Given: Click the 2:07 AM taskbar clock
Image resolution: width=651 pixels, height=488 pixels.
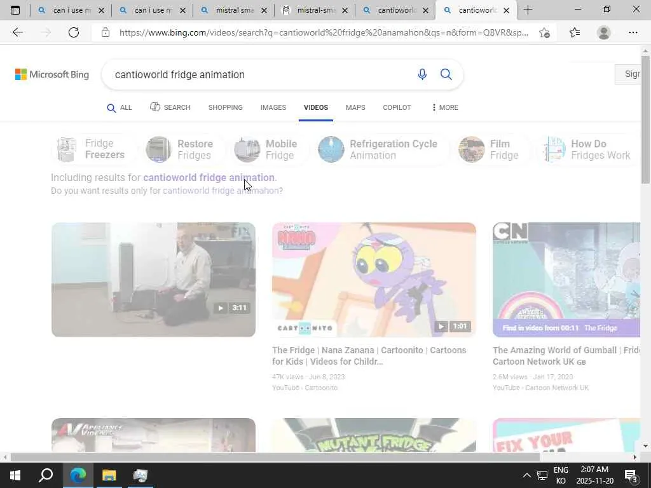Looking at the screenshot, I should pos(594,475).
